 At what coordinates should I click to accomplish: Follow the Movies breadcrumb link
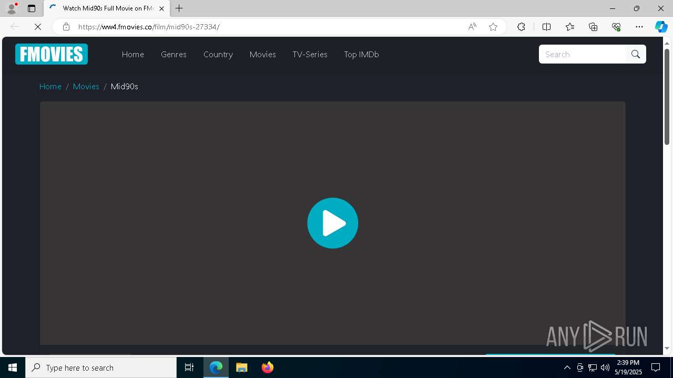point(86,86)
